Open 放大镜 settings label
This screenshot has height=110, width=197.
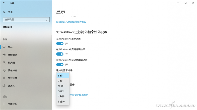click(x=11, y=62)
